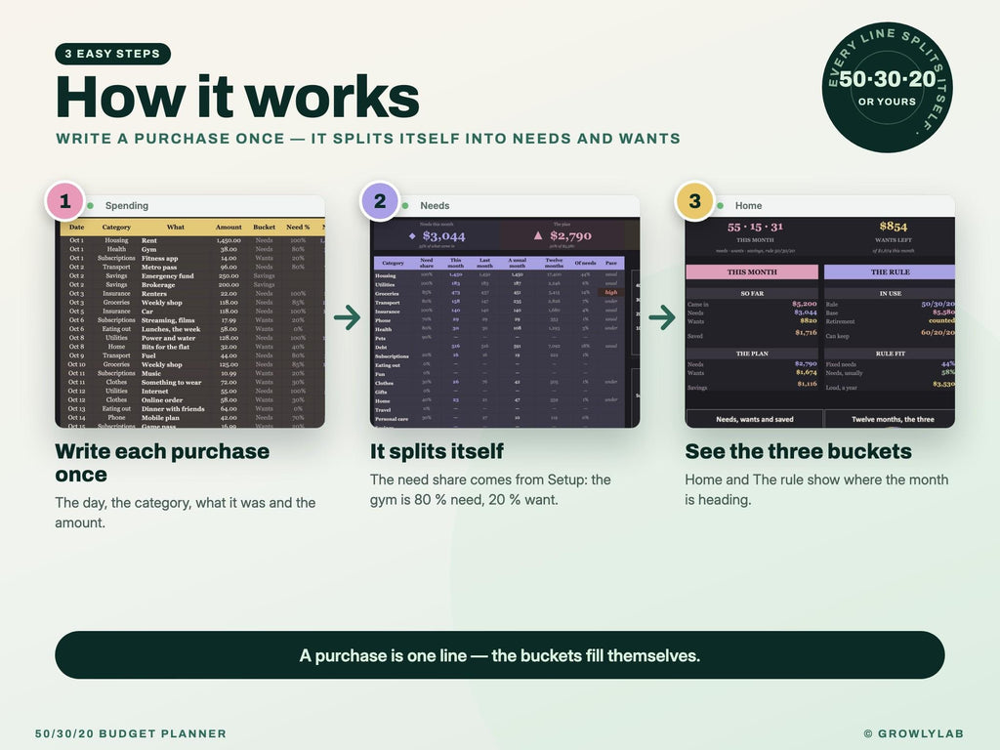Click the 'Write each purchase once' step heading

click(x=162, y=462)
